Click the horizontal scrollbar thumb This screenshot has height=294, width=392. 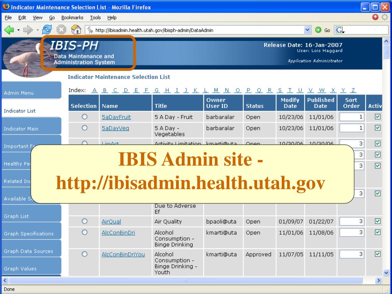pos(186,281)
